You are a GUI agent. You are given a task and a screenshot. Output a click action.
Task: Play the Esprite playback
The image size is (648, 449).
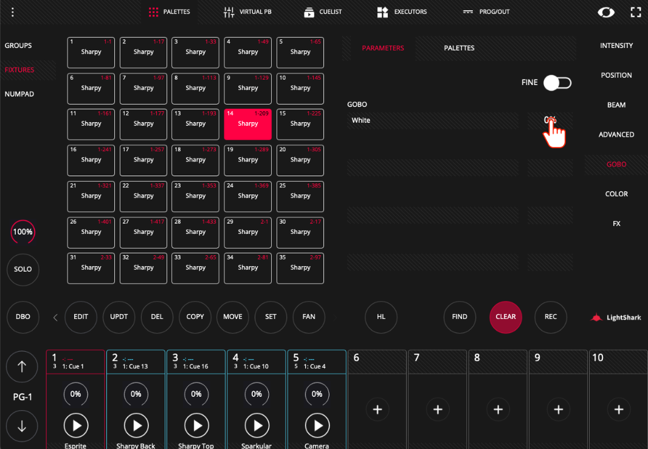(x=76, y=425)
